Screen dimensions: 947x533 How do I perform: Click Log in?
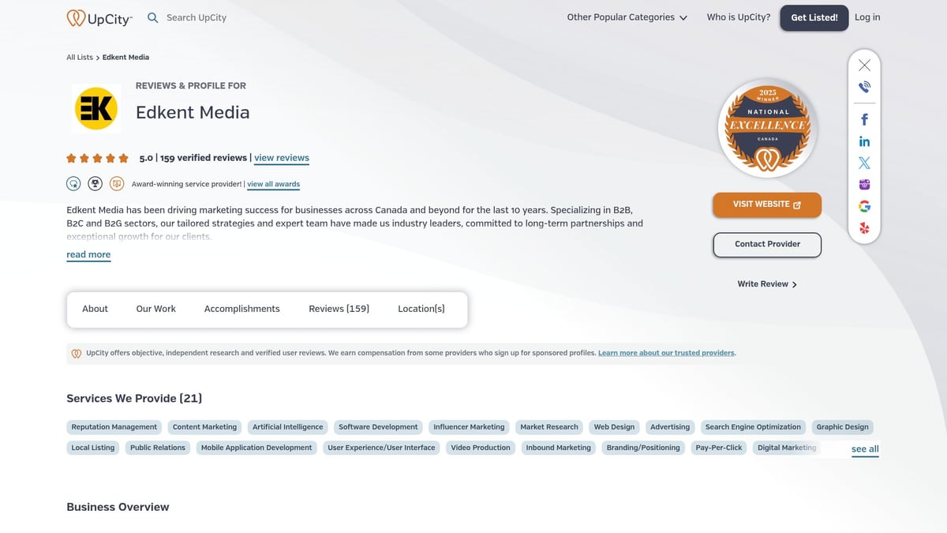[x=867, y=17]
